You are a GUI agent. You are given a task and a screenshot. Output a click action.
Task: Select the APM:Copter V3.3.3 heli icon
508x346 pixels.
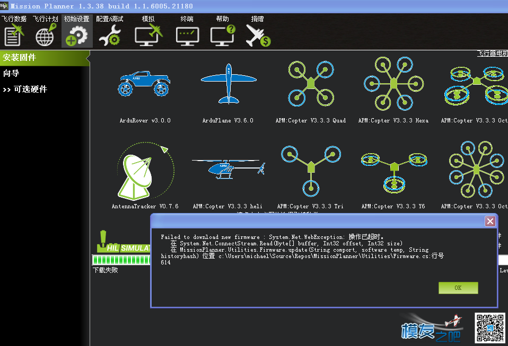(229, 169)
